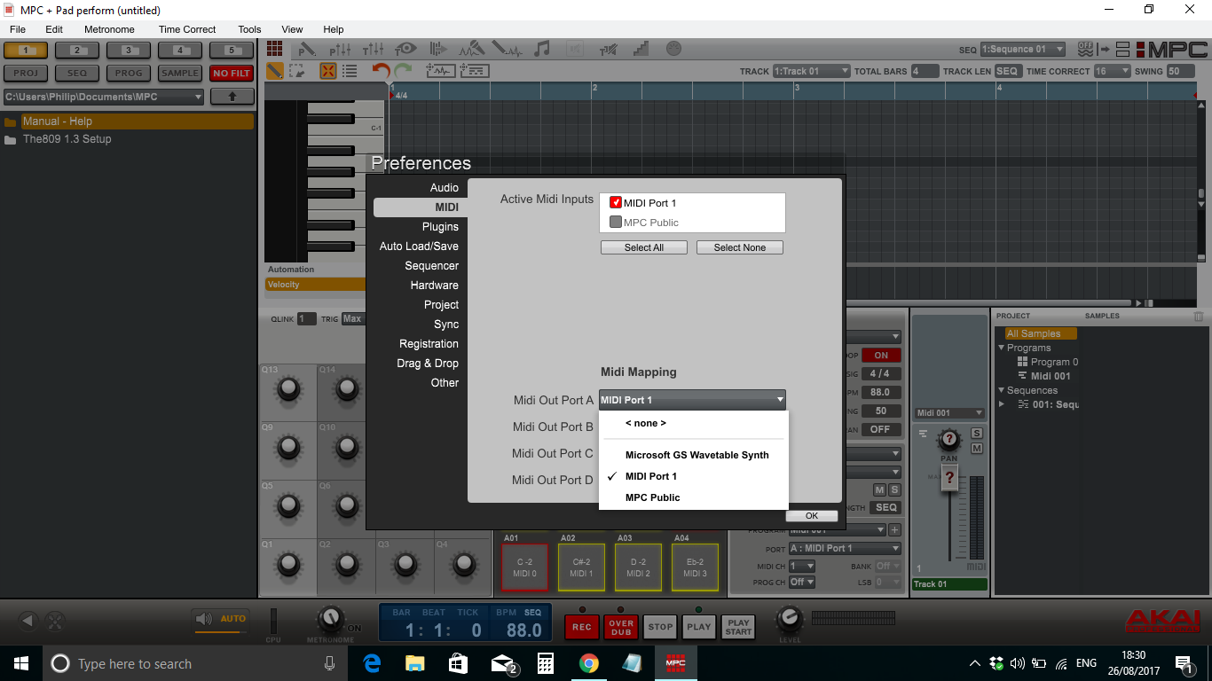Click the stacked rectangles layout icon
Image resolution: width=1212 pixels, height=681 pixels.
pos(1123,49)
